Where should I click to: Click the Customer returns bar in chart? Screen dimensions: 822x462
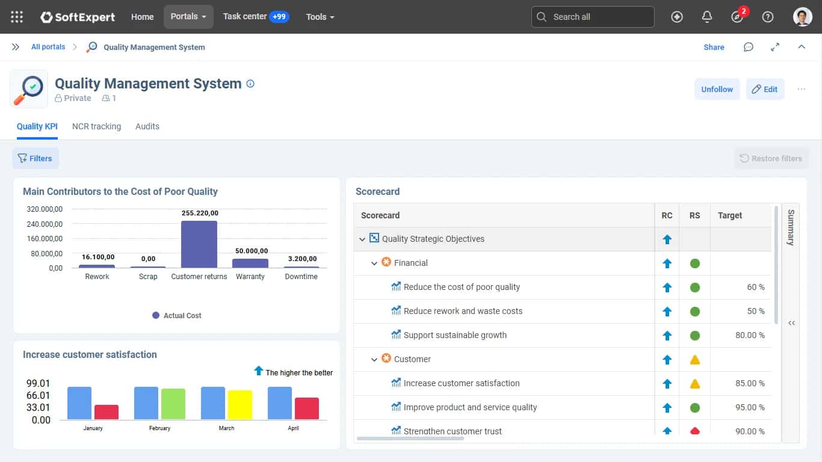point(199,244)
